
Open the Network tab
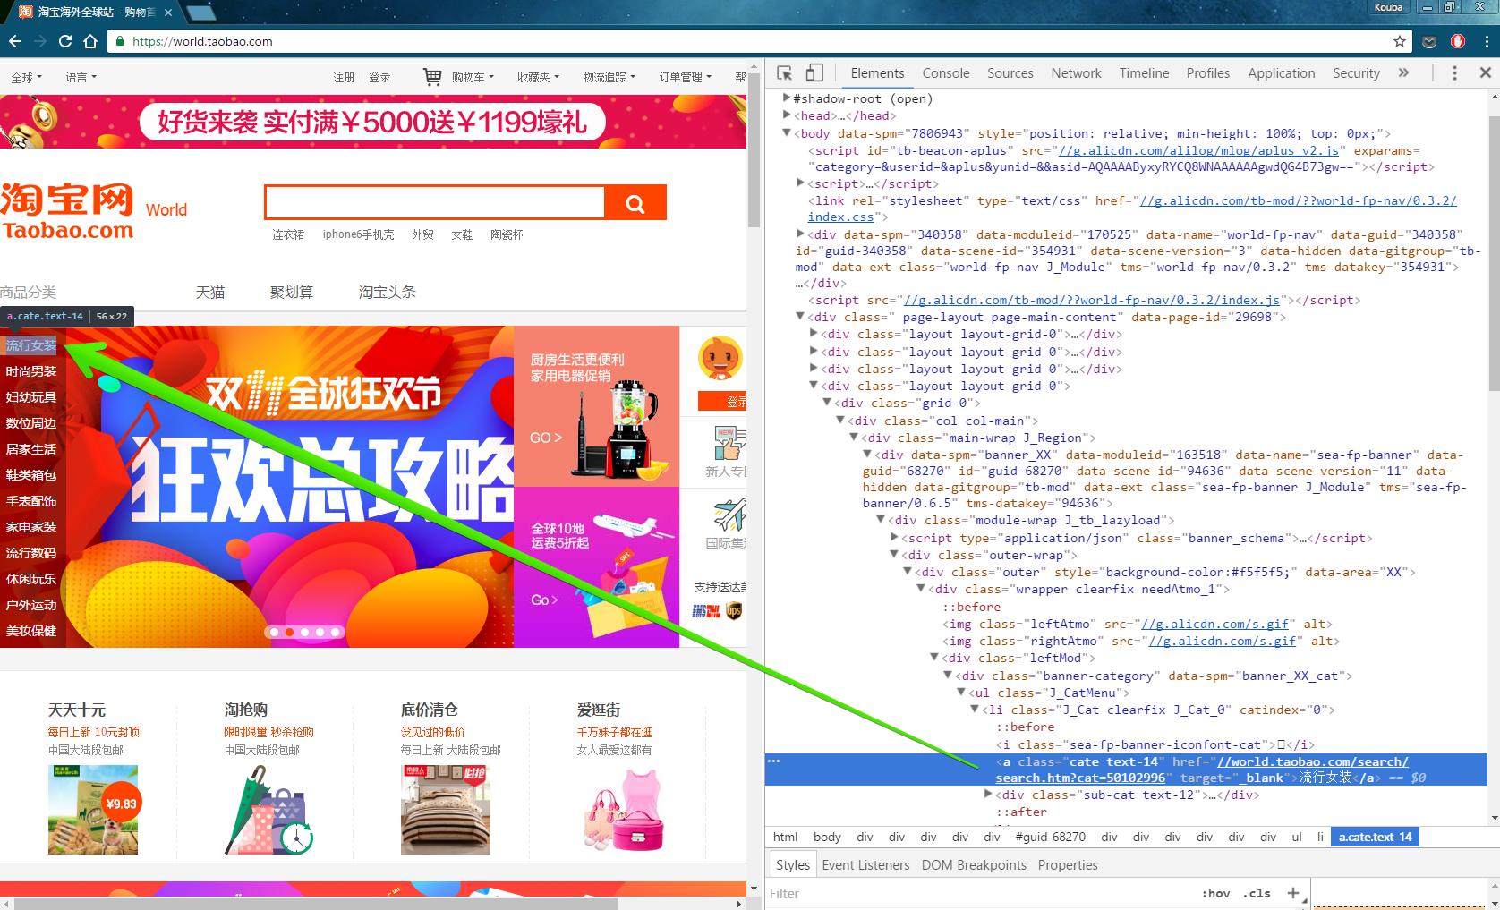click(x=1076, y=73)
